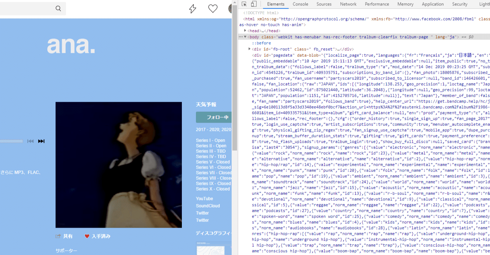Screen dimensions: 490x255
Task: Open the Network tab
Action: 348,4
